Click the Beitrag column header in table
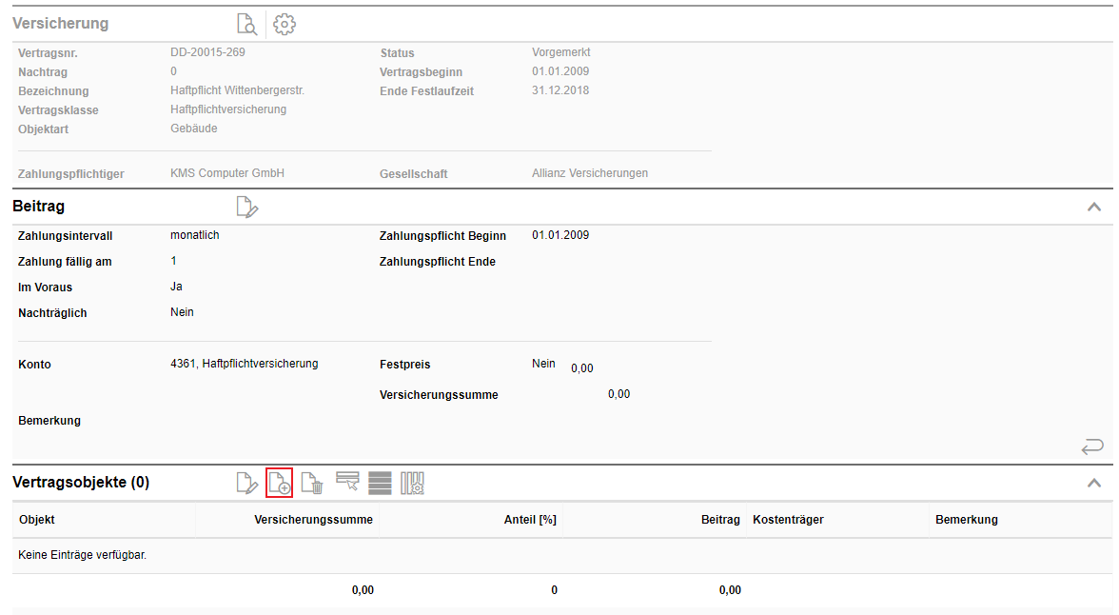1119x615 pixels. (x=720, y=520)
